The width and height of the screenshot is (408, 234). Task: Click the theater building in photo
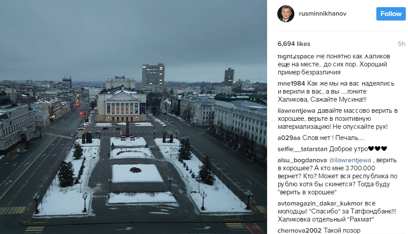click(122, 104)
